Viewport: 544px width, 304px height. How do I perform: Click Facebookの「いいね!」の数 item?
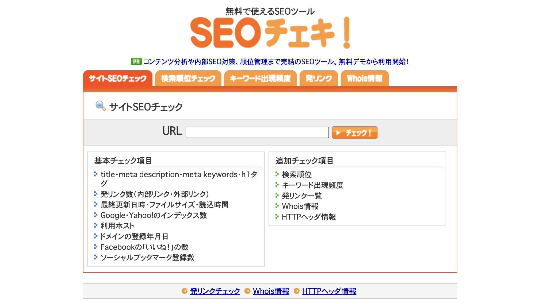(x=144, y=247)
